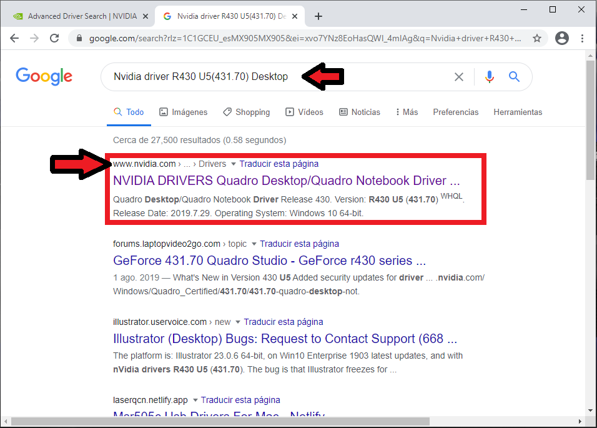
Task: Go back with the browser back arrow
Action: coord(14,38)
